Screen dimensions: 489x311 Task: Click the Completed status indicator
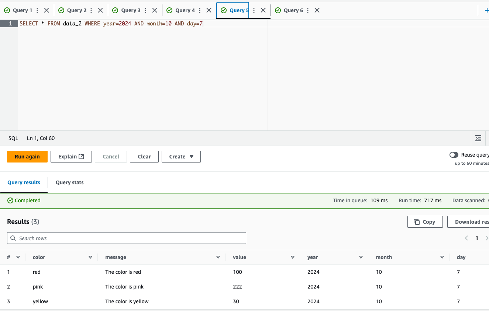(24, 200)
